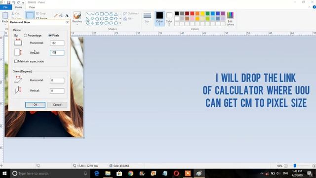Click the Crop button in ribbon
Screen dimensions: 316x178
click(41, 13)
